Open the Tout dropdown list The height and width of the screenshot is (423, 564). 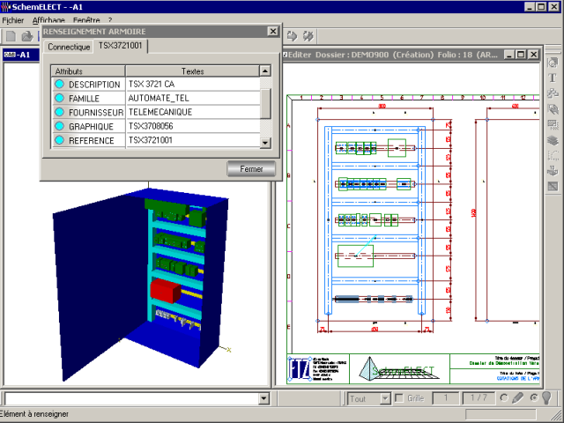pos(385,398)
